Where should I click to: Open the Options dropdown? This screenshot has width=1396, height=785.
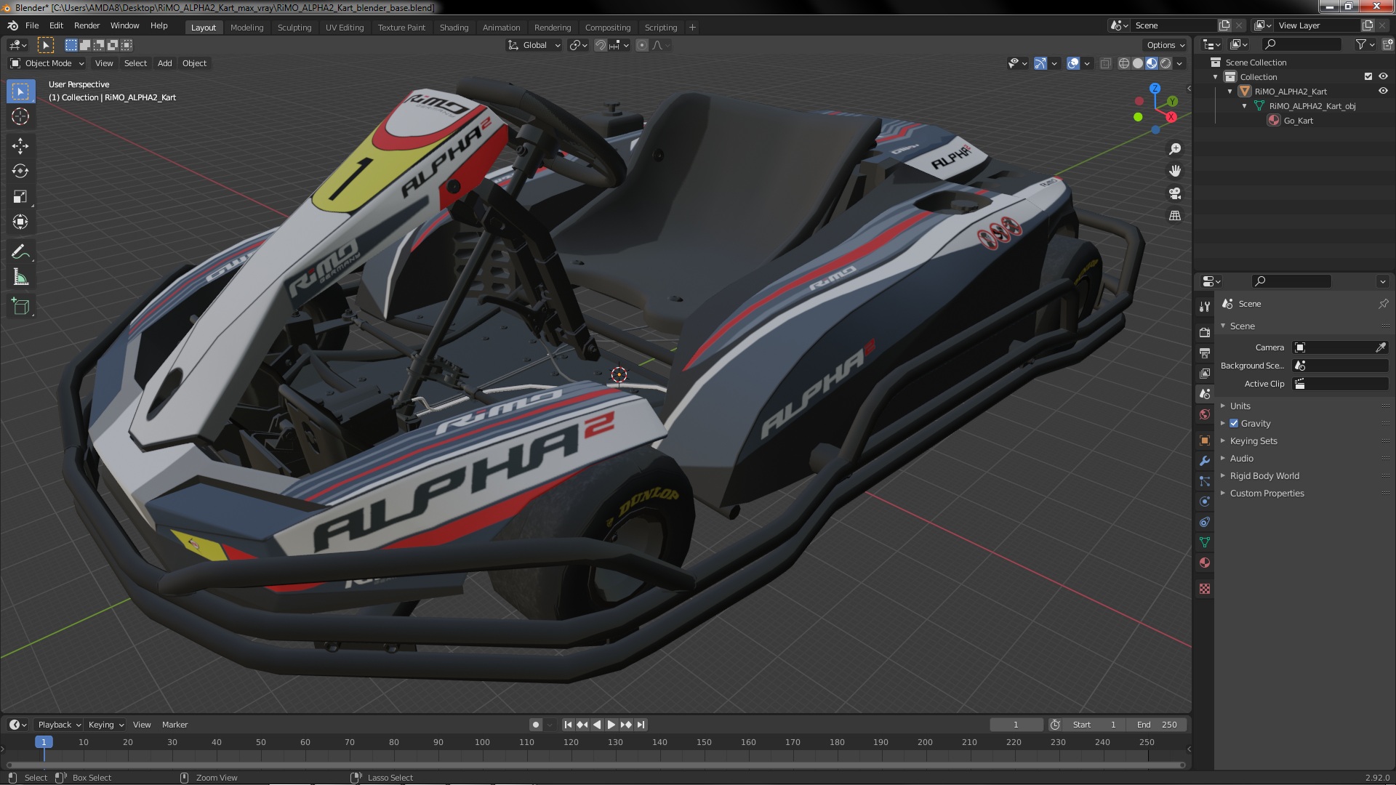(1166, 45)
